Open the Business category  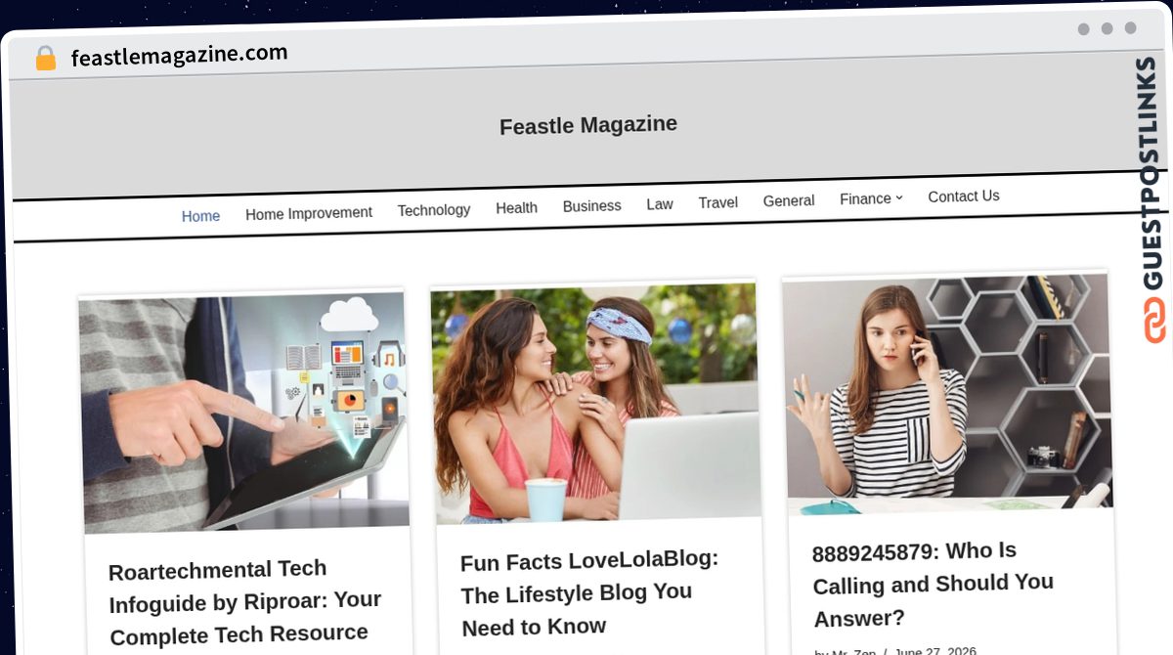click(591, 205)
